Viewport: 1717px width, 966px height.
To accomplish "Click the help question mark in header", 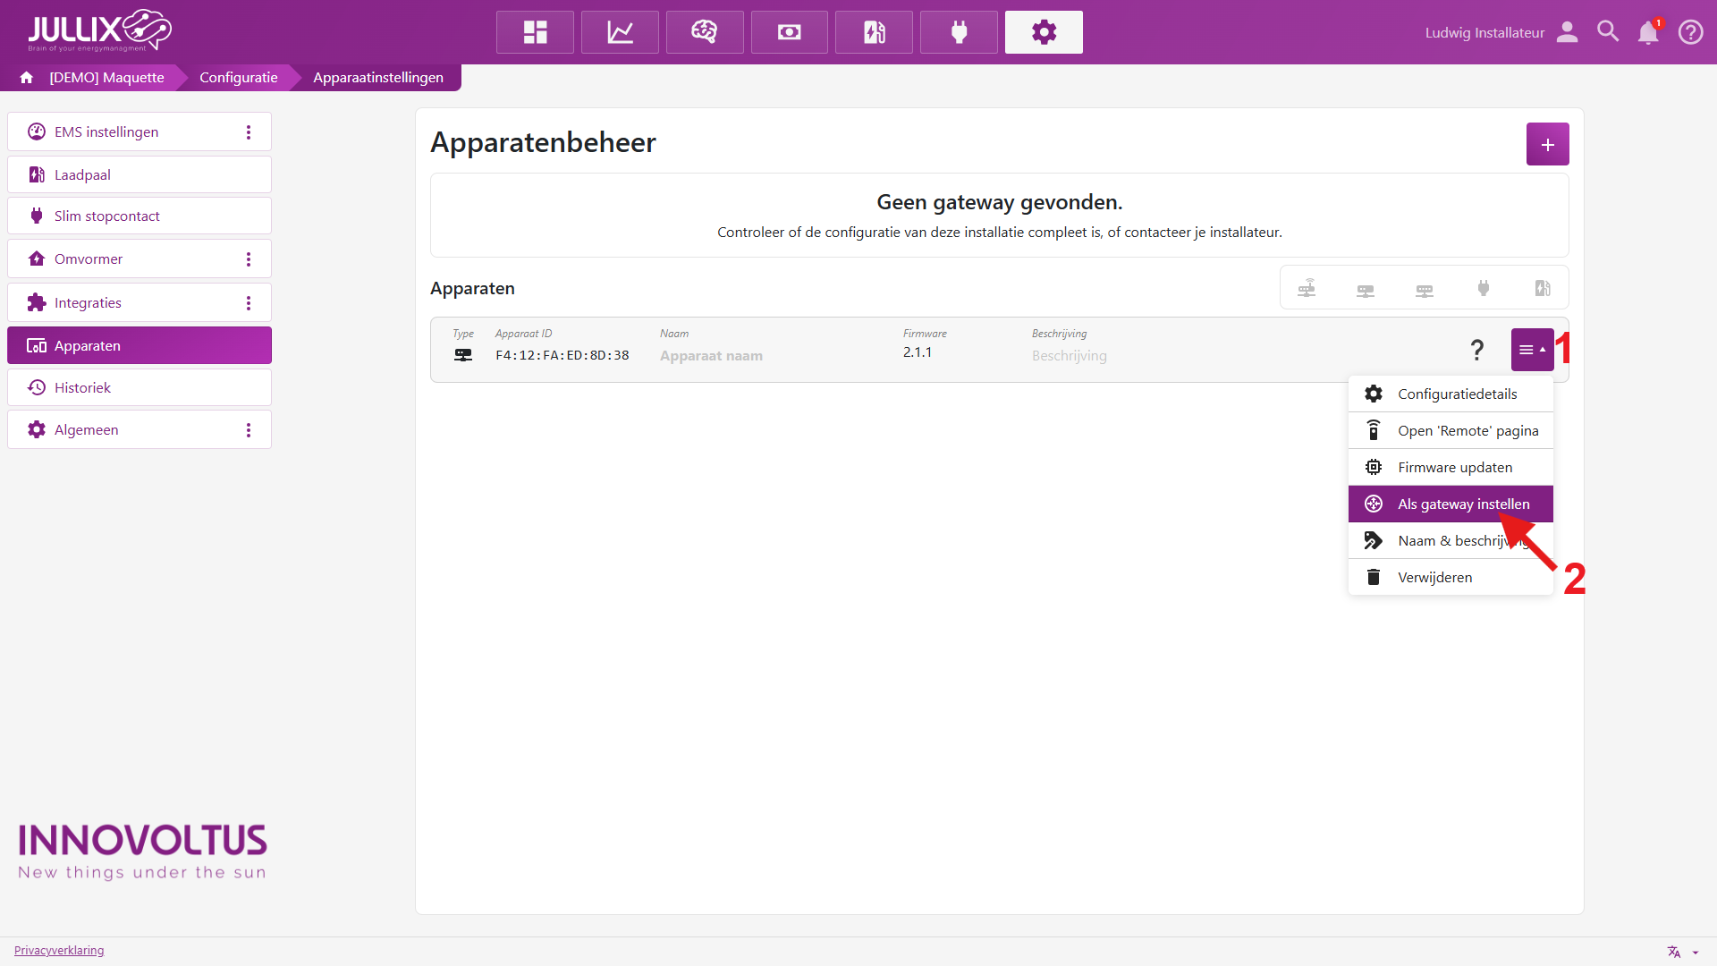I will pos(1690,32).
